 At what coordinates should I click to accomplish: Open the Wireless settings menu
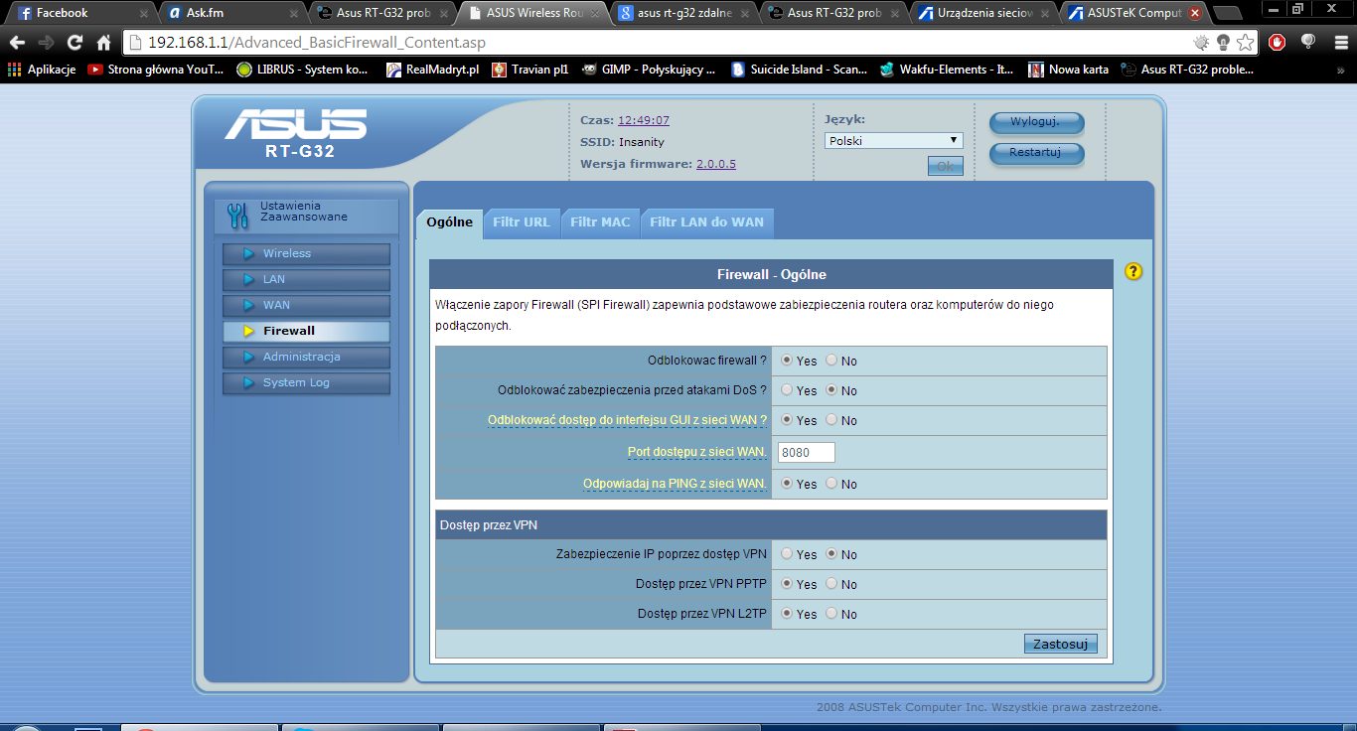coord(306,254)
